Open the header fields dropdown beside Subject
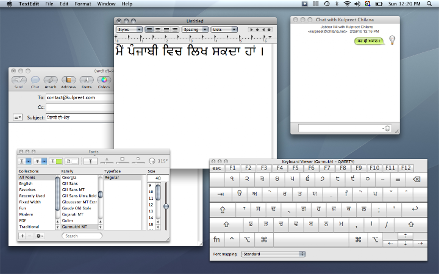 pos(17,118)
